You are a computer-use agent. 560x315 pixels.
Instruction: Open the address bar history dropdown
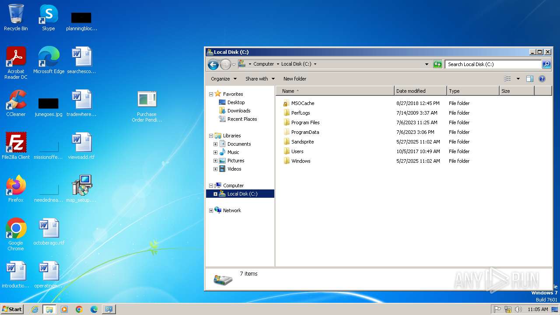(x=427, y=64)
